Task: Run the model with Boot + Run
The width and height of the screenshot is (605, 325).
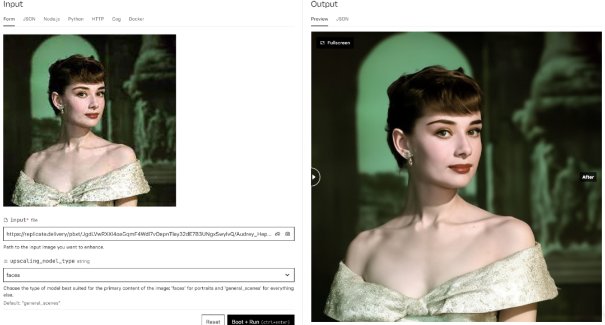Action: pyautogui.click(x=260, y=321)
